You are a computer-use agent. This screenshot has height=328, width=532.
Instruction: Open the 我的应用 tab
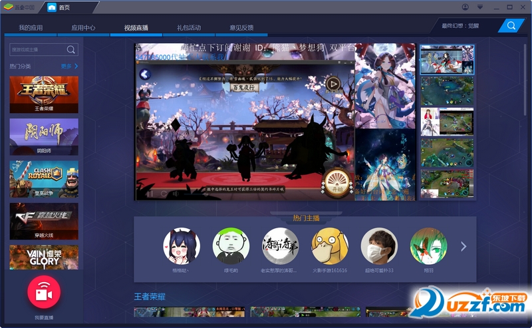coord(31,28)
